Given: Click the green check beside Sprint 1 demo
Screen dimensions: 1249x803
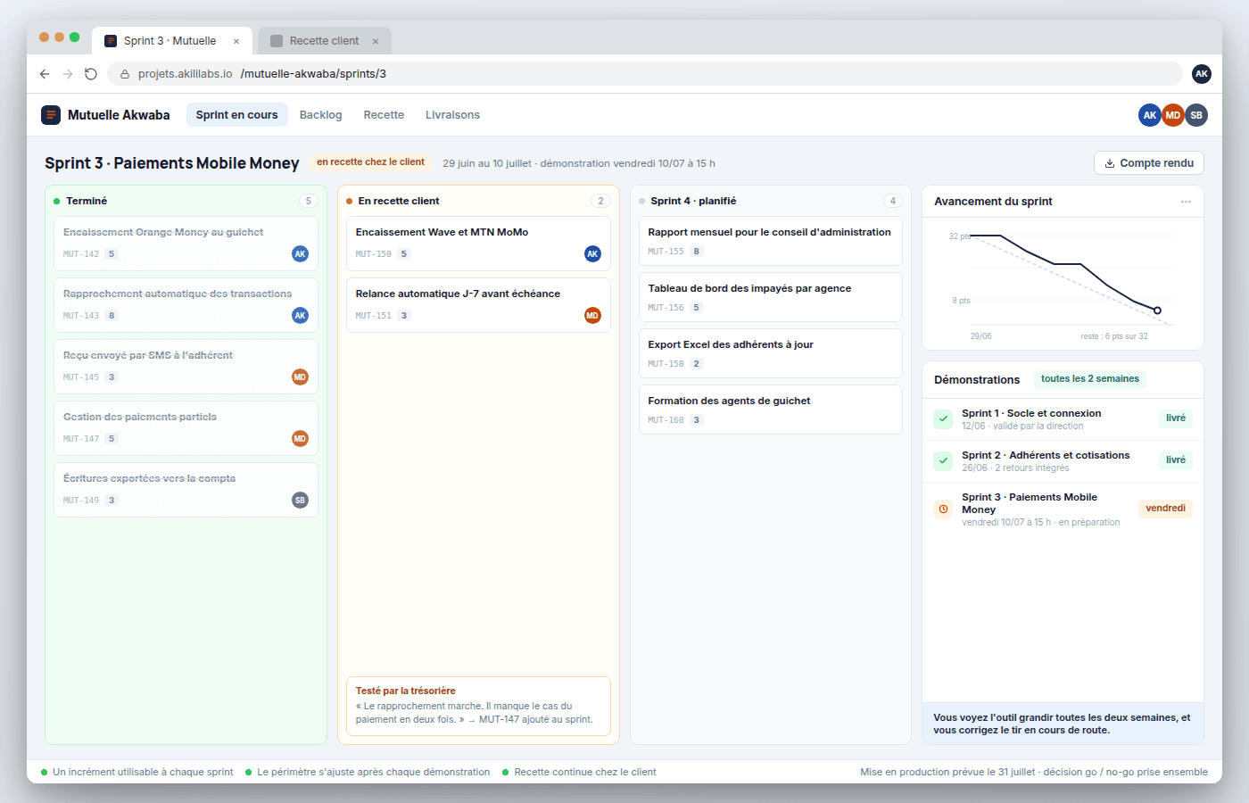Looking at the screenshot, I should click(x=943, y=418).
